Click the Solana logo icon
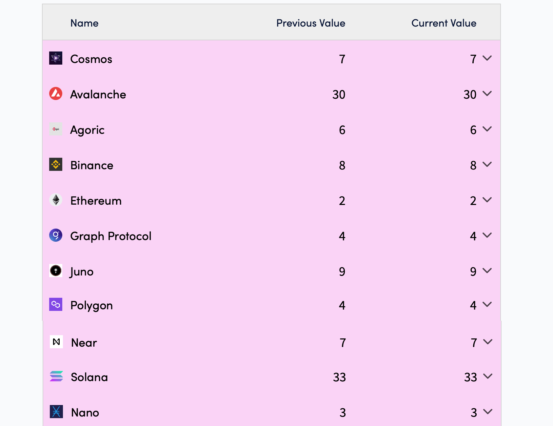The height and width of the screenshot is (426, 553). 56,376
